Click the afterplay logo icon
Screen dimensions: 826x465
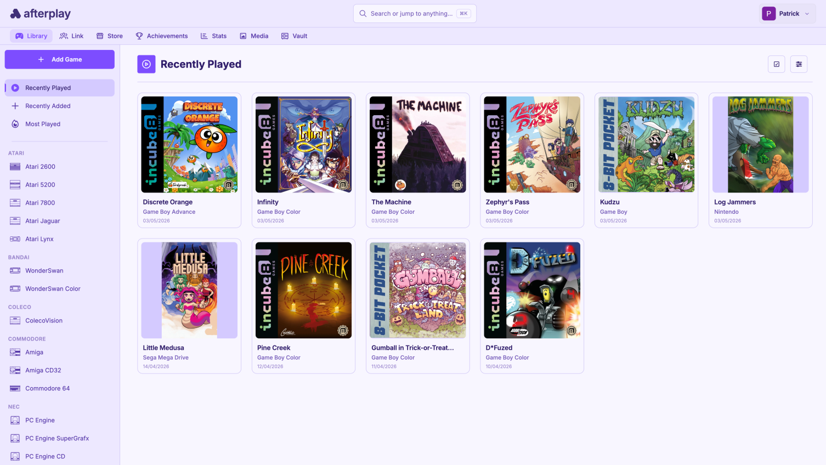pyautogui.click(x=15, y=14)
